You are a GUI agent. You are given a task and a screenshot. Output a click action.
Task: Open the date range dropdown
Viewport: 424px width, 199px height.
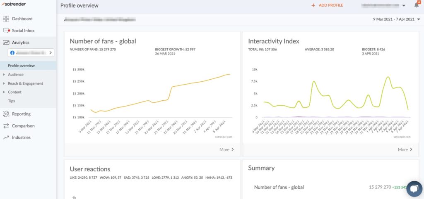396,19
